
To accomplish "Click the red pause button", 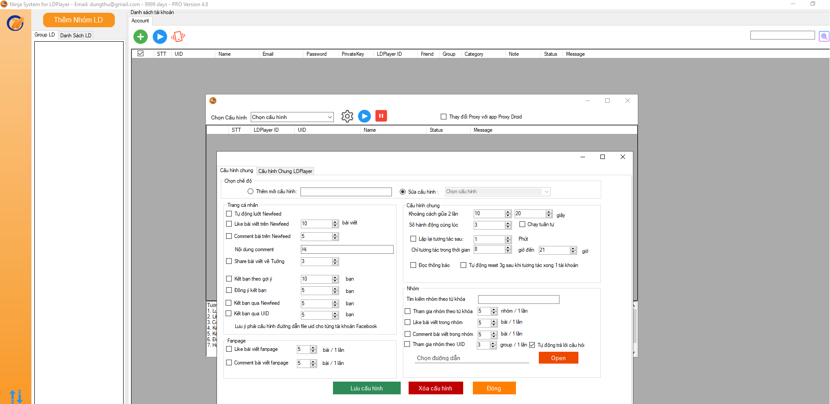I will coord(381,116).
